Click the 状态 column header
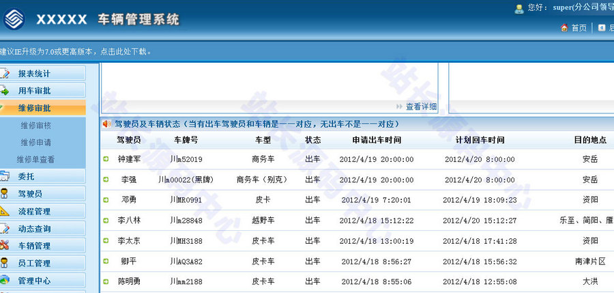This screenshot has height=293, width=614. click(x=313, y=139)
